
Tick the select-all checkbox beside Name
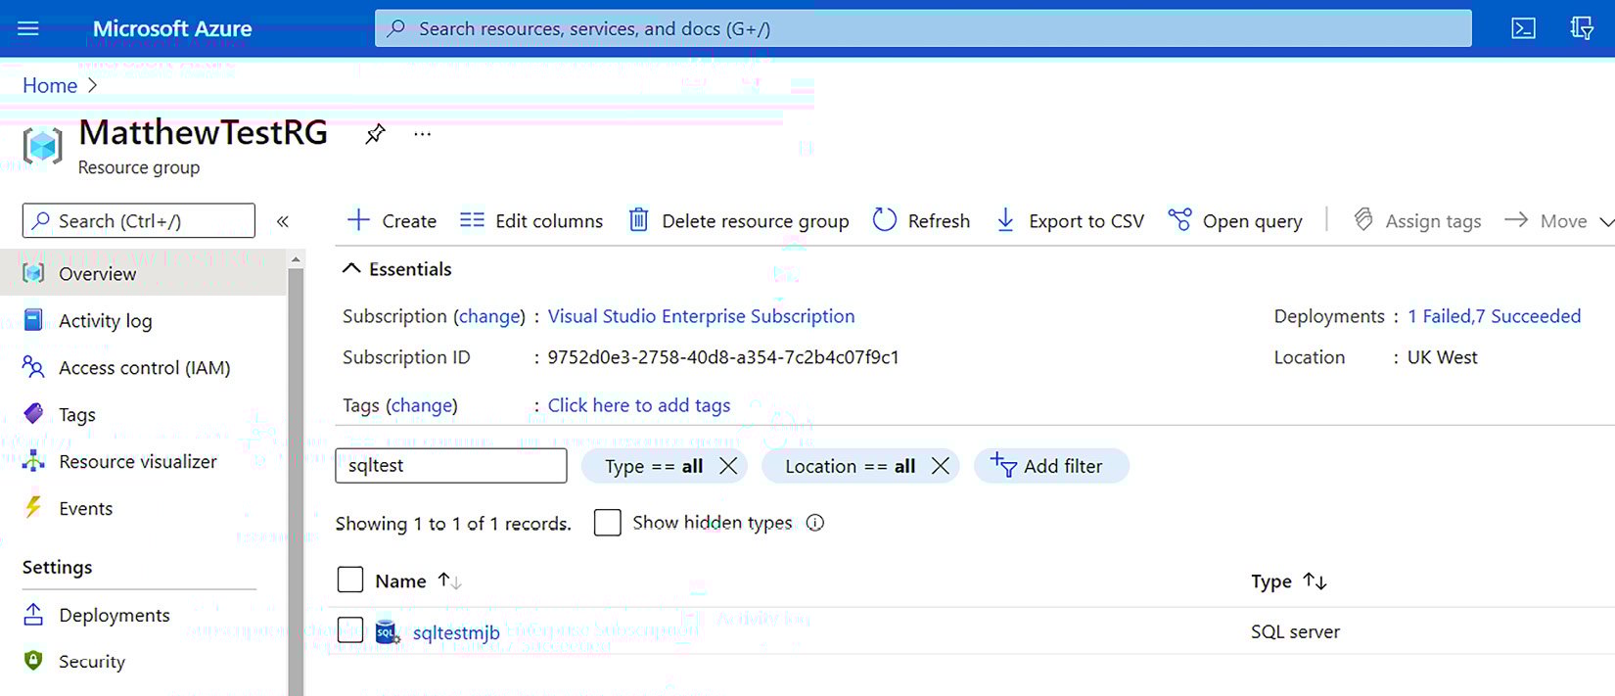point(350,580)
